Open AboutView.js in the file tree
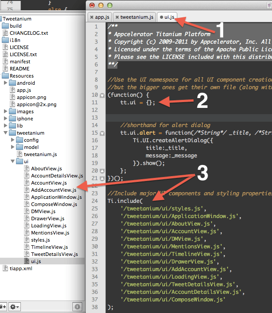Image resolution: width=272 pixels, height=313 pixels. (46, 169)
